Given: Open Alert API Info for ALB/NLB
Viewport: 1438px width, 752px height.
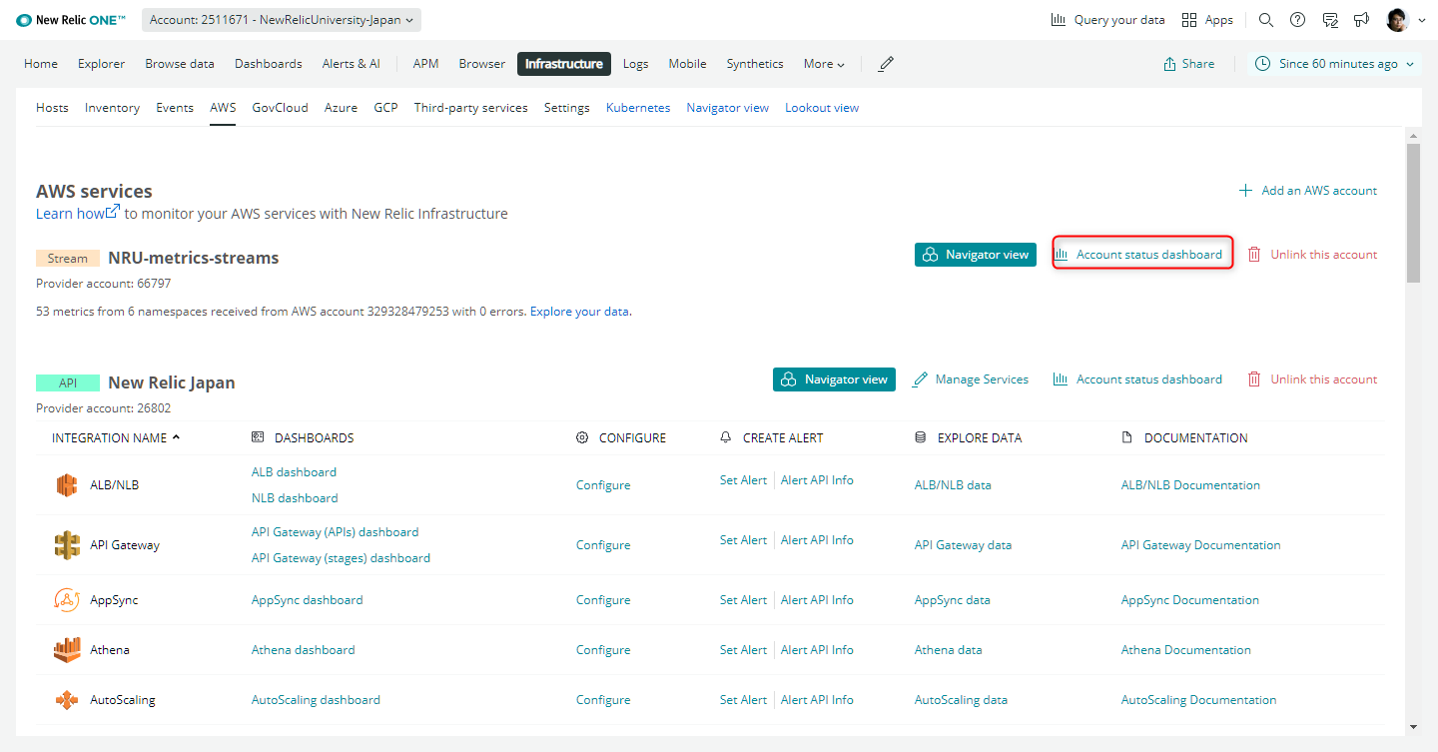Looking at the screenshot, I should (x=817, y=480).
